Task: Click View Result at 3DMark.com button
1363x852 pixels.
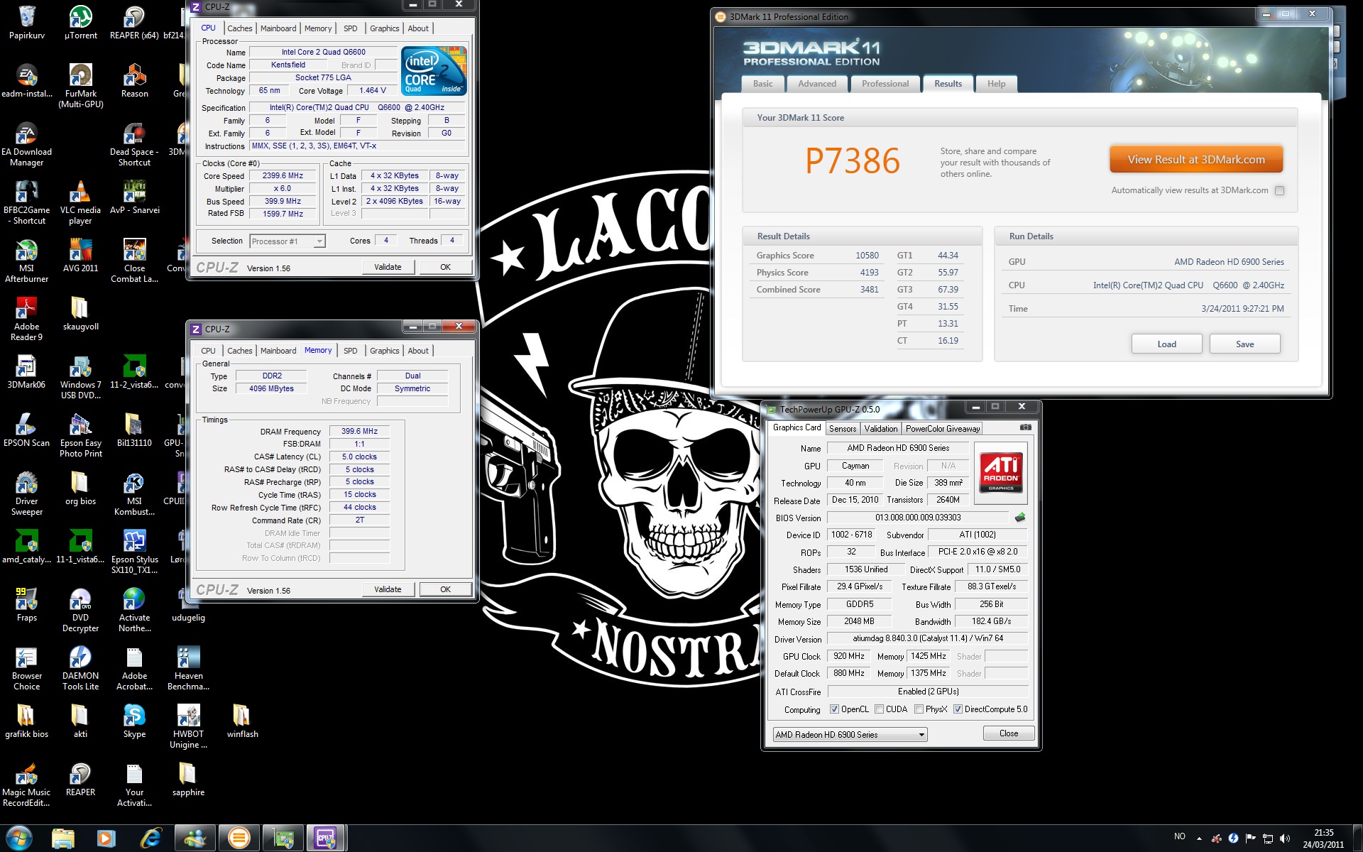Action: tap(1196, 160)
